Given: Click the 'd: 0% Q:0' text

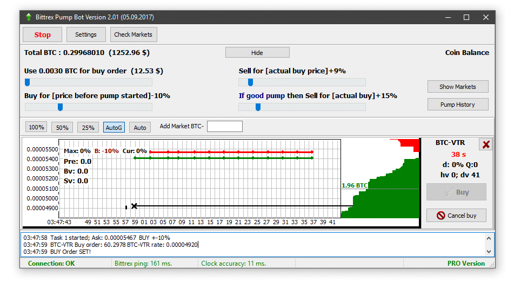Looking at the screenshot, I should [x=460, y=165].
